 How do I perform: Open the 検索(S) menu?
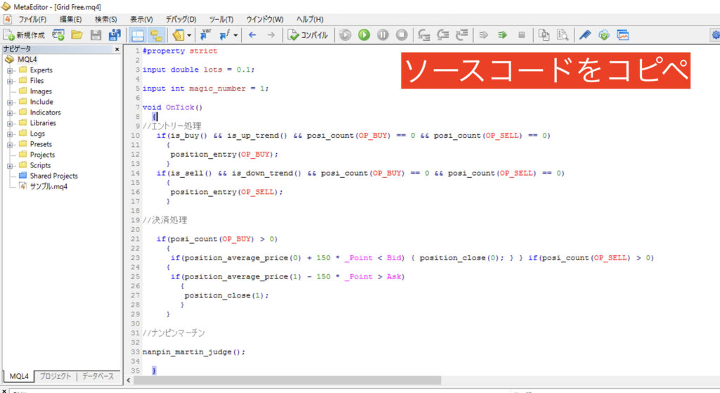click(105, 19)
